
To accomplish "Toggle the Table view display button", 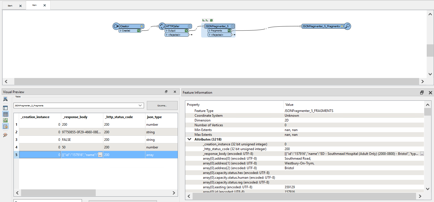I will pyautogui.click(x=5, y=114).
